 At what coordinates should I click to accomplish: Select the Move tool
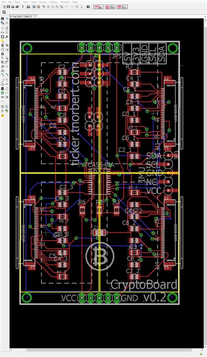coord(3,28)
